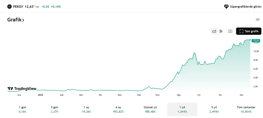This screenshot has height=118, width=263.
Task: Switch to candlestick chart type
Action: tap(221, 31)
